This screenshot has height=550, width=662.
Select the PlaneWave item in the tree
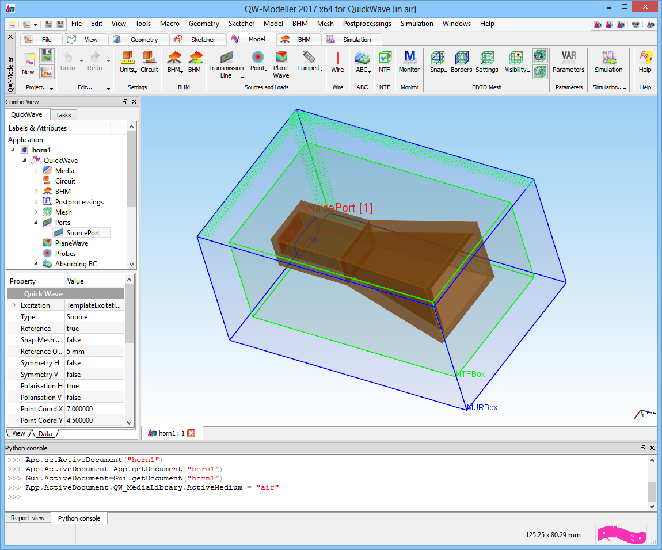(x=71, y=243)
